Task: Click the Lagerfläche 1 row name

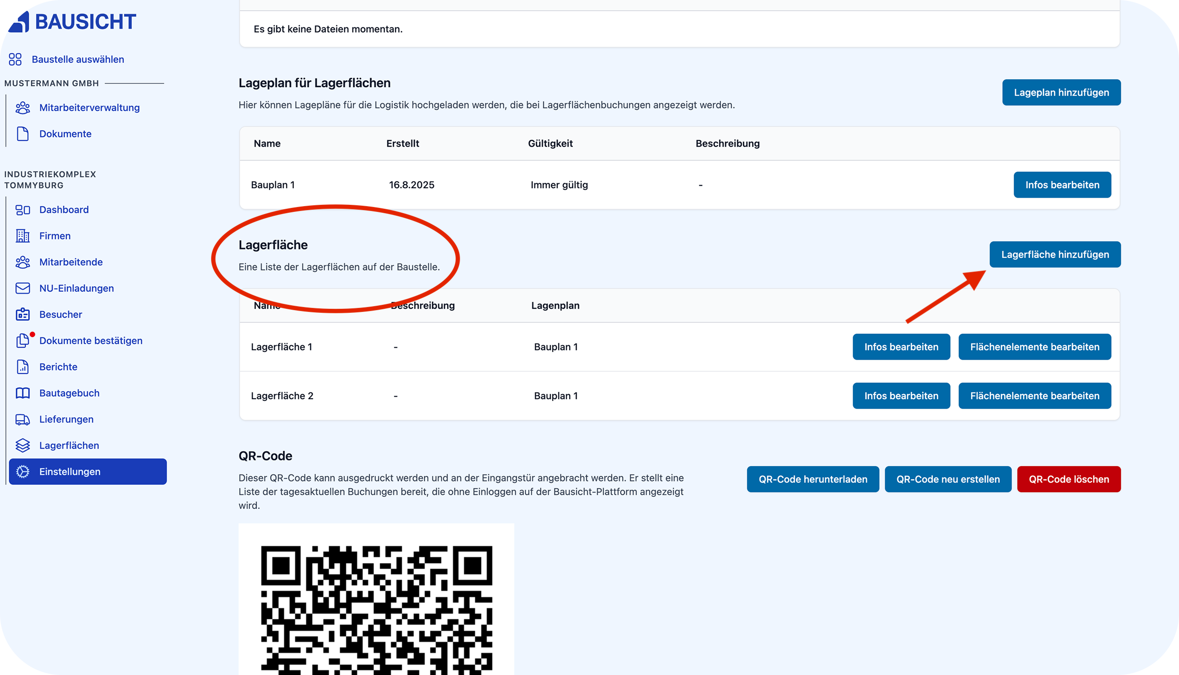Action: (x=282, y=347)
